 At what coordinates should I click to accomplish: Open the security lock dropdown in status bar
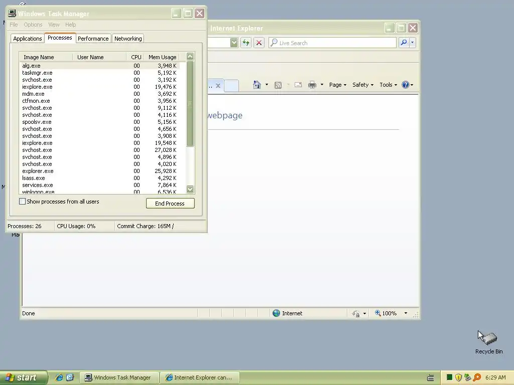pos(364,314)
